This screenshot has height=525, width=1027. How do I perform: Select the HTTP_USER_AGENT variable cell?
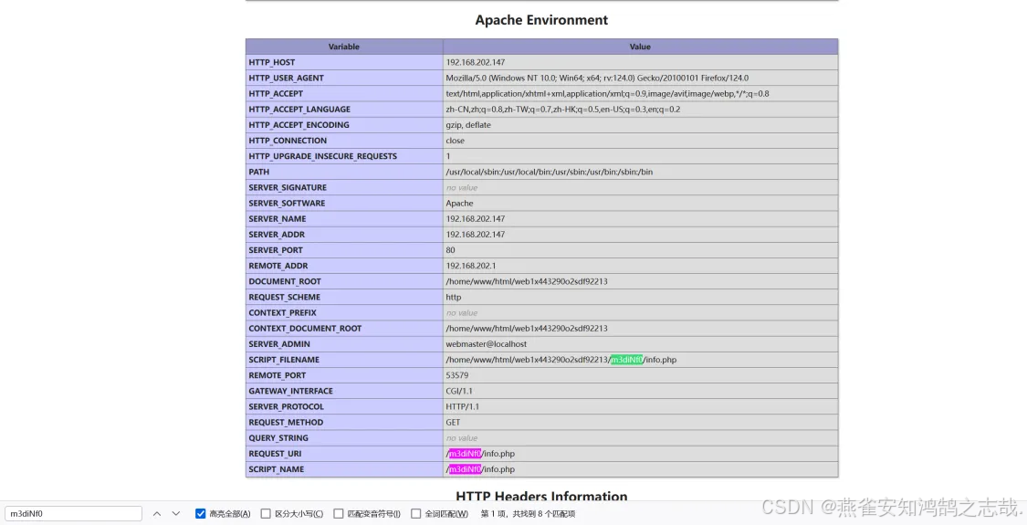(x=344, y=78)
